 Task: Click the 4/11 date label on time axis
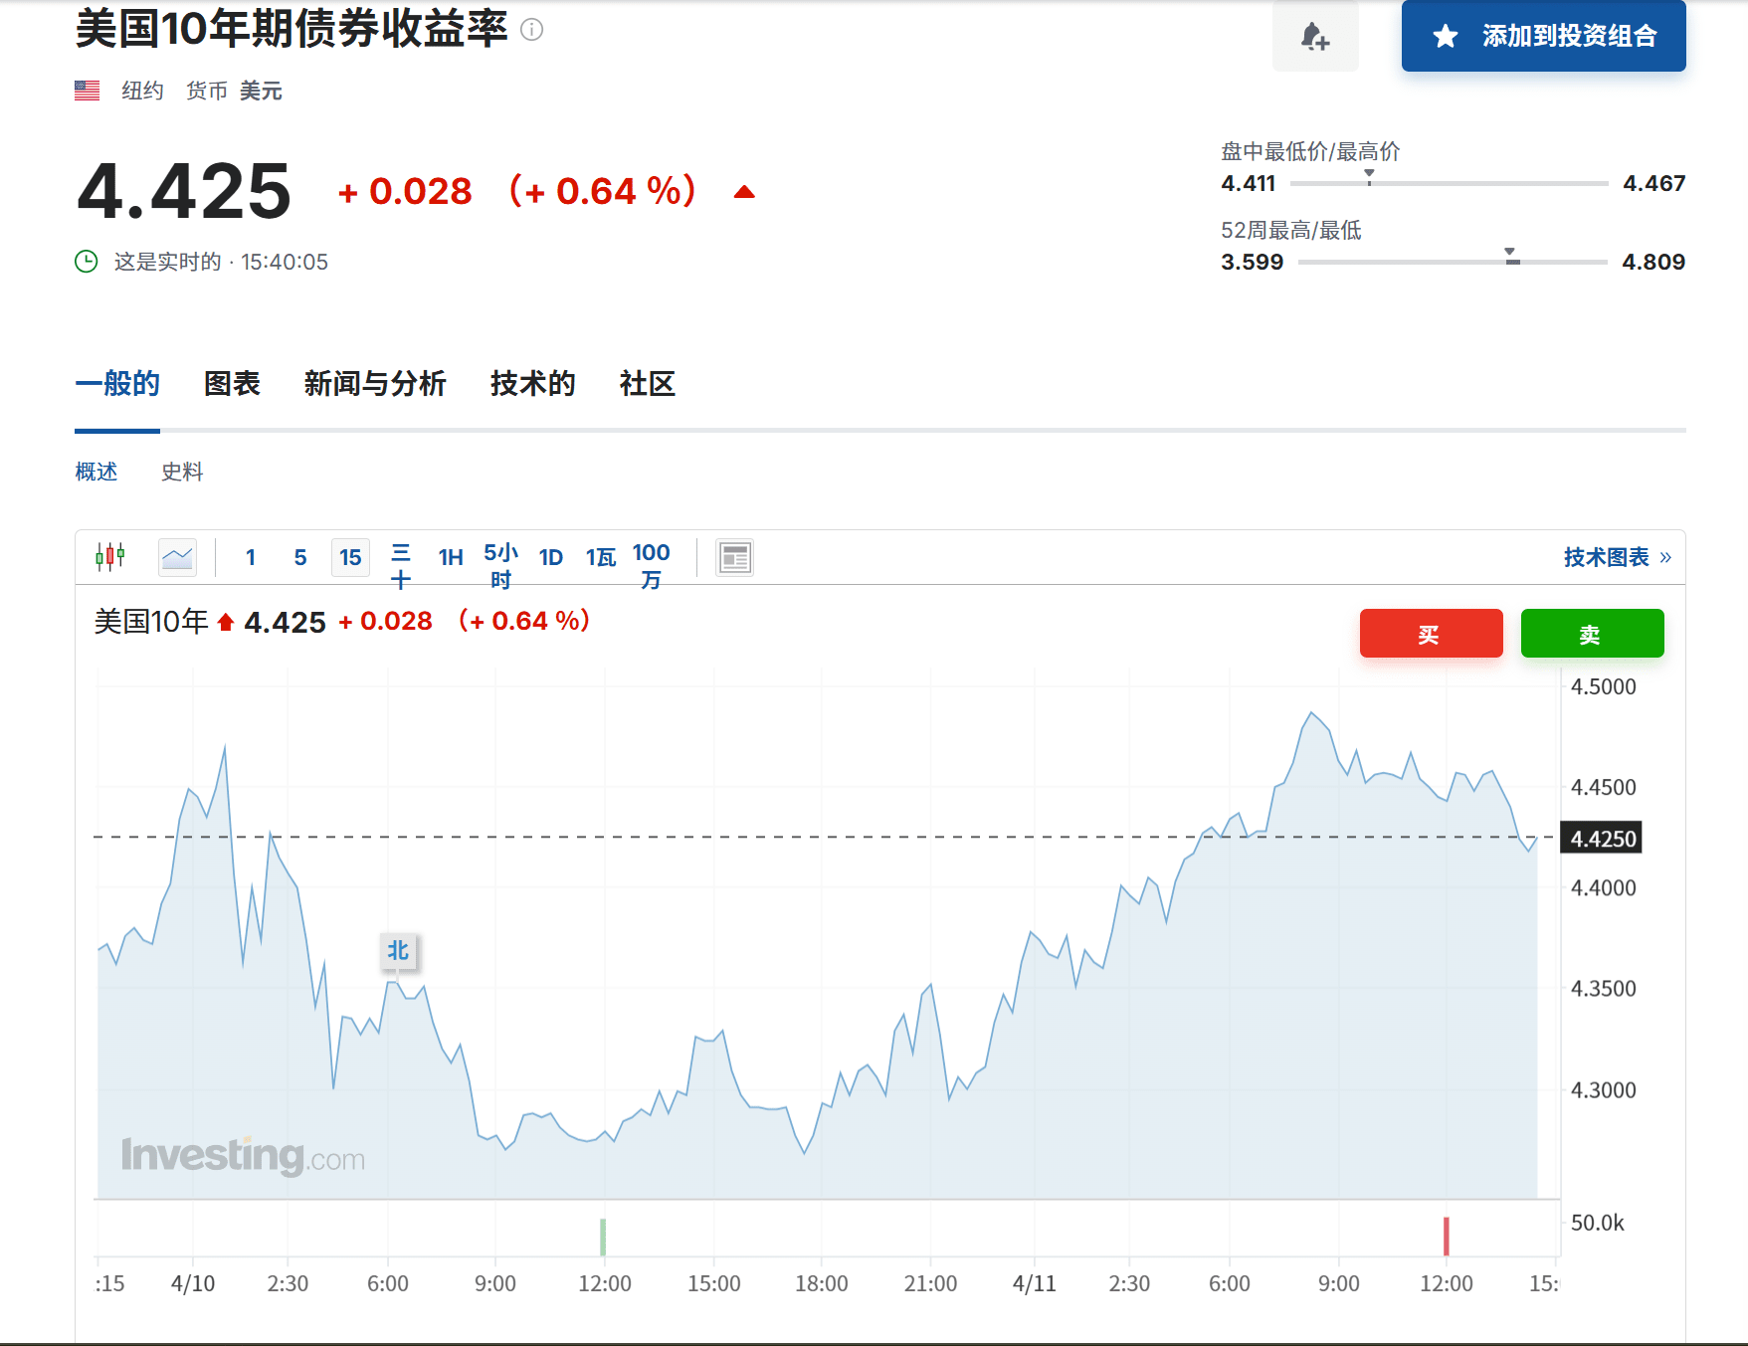(x=1035, y=1283)
